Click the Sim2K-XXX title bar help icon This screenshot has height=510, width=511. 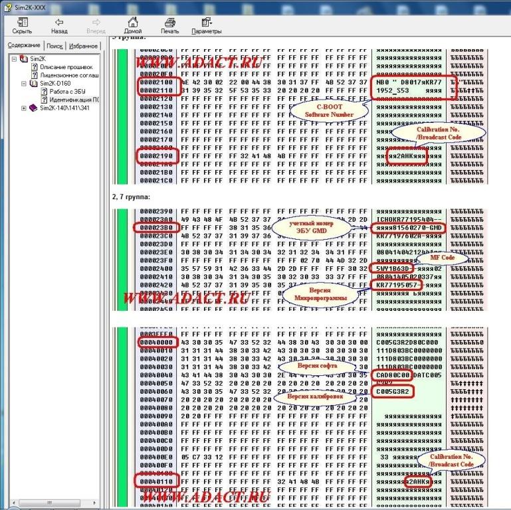tap(8, 7)
